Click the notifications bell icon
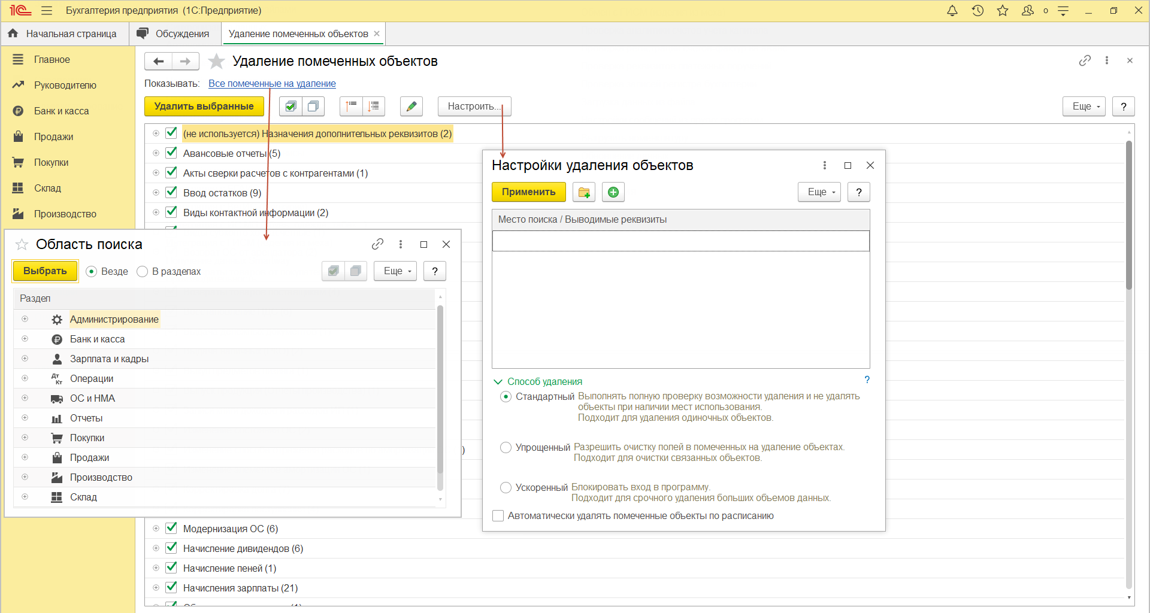1150x613 pixels. click(x=952, y=11)
